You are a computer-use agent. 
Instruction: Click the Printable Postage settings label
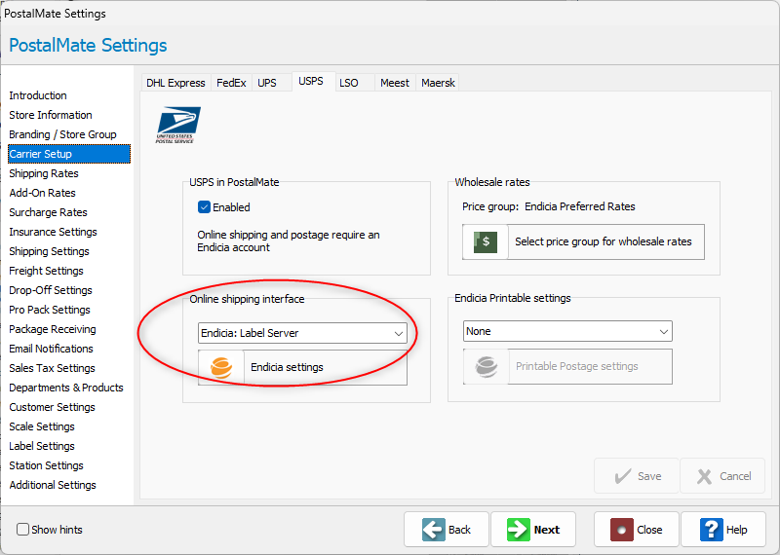[x=577, y=366]
